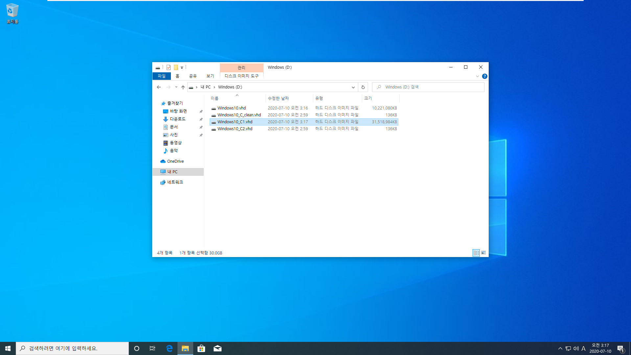The image size is (631, 355).
Task: Click the Windows (D:) breadcrumb
Action: pos(230,87)
